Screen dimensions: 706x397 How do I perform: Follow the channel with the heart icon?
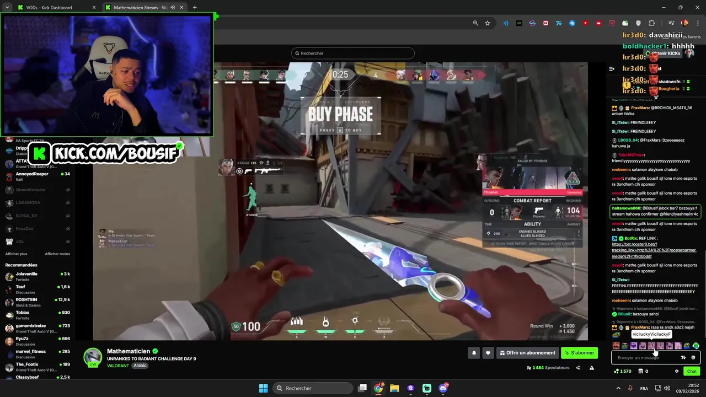click(488, 353)
